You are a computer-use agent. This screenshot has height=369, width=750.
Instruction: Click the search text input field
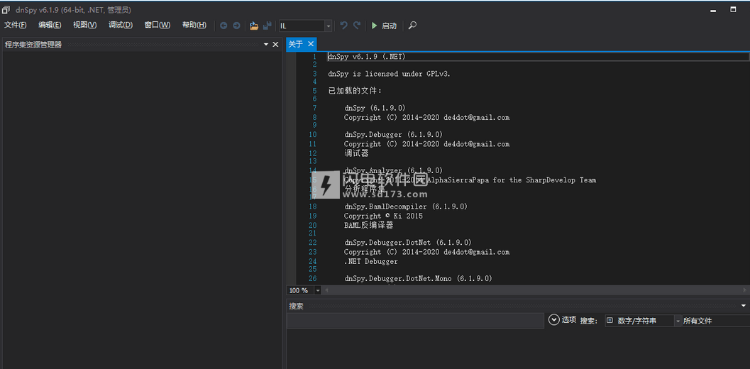click(x=415, y=321)
